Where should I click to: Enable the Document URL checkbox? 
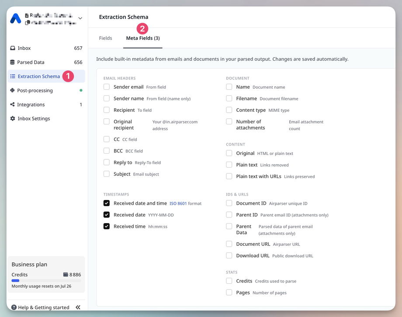pos(229,244)
